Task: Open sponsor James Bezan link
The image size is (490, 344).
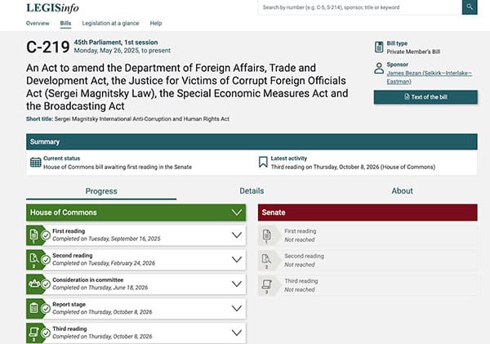Action: point(429,78)
